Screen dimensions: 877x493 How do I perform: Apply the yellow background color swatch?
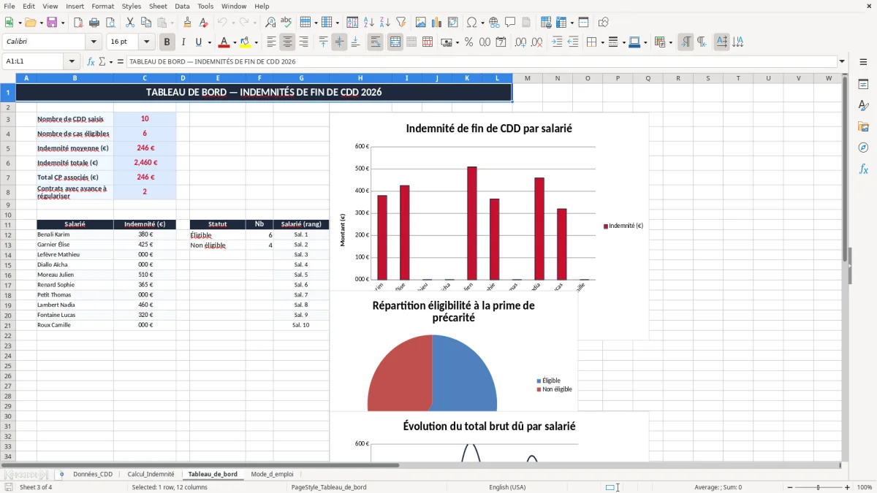coord(246,42)
